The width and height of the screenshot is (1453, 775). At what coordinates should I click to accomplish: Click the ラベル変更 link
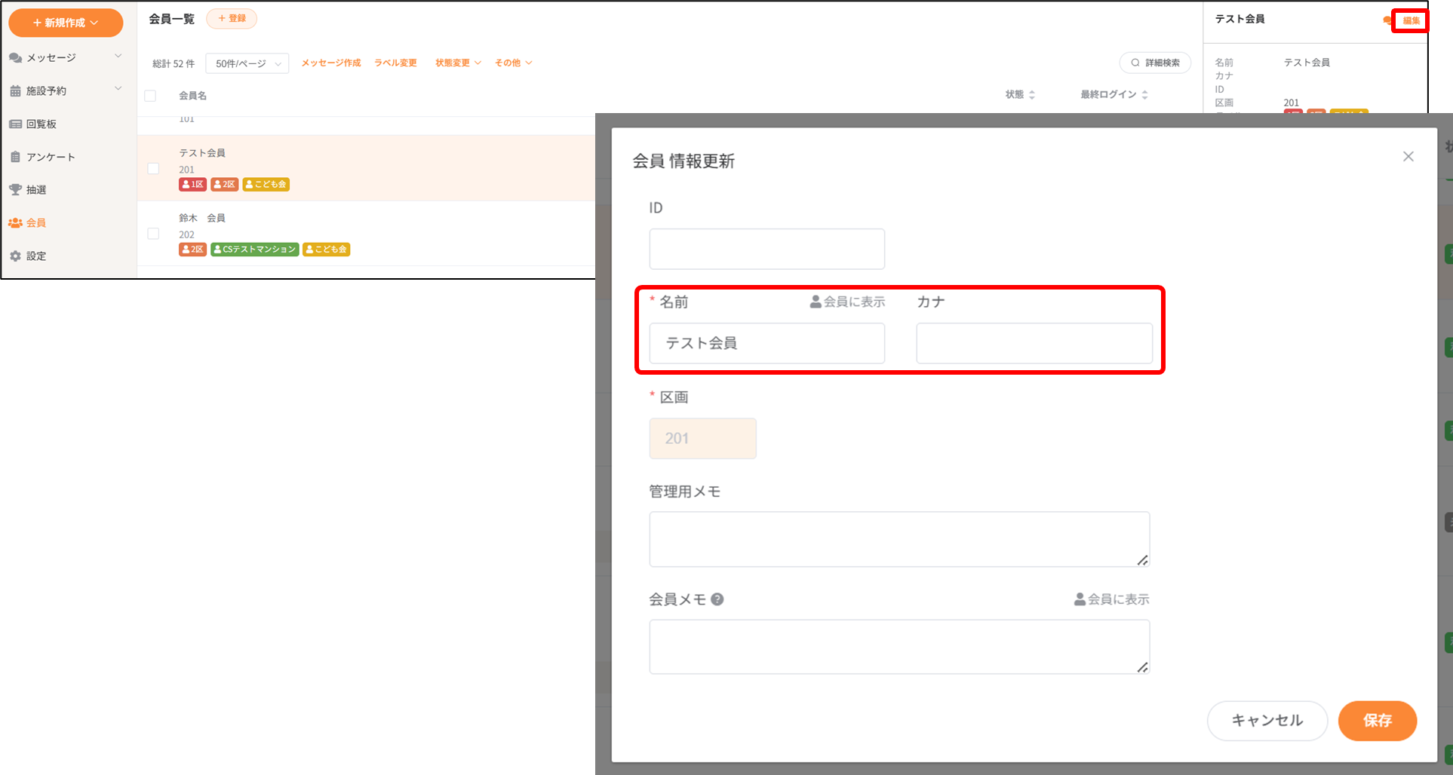point(396,63)
